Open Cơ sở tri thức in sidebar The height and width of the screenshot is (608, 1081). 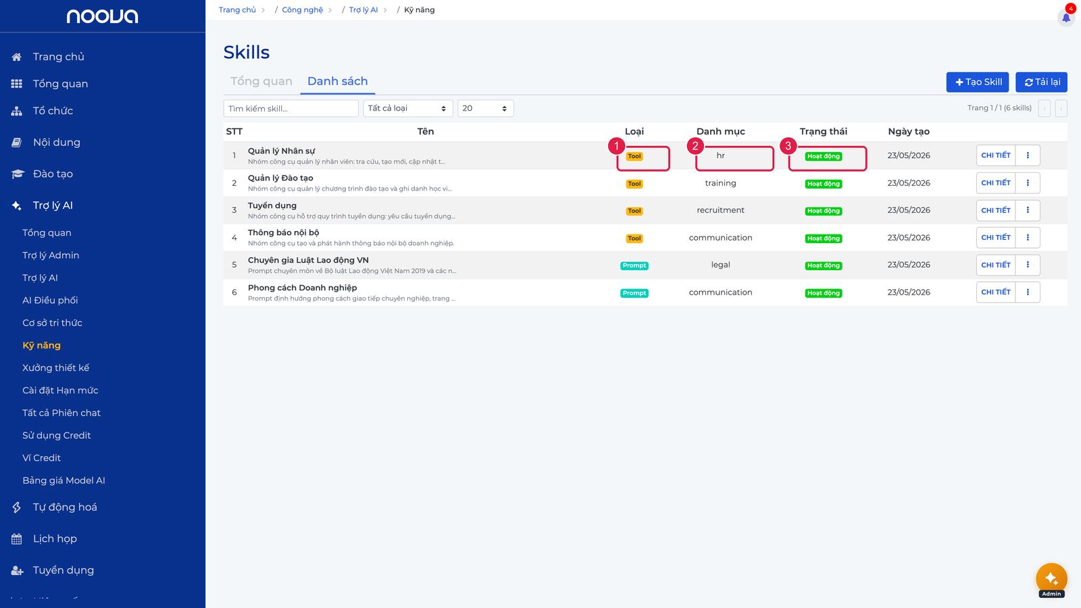coord(53,323)
